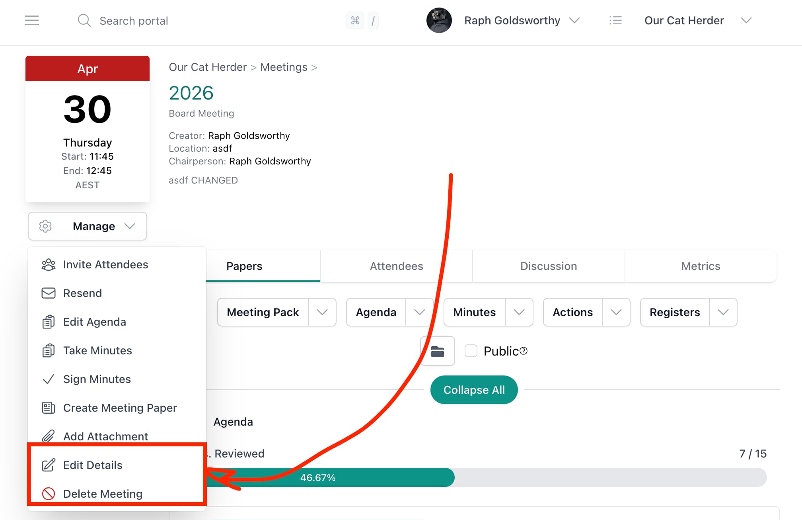Expand the Manage dropdown
Screen dimensions: 802x520
(x=88, y=226)
